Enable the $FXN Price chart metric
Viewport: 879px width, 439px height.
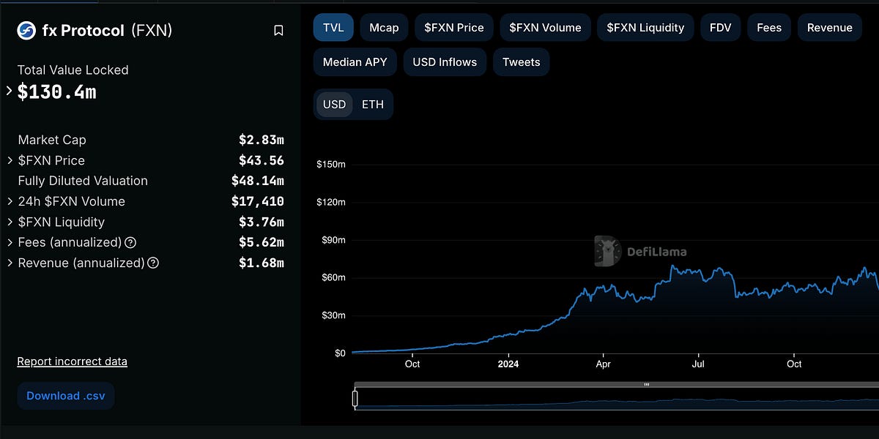pos(454,28)
